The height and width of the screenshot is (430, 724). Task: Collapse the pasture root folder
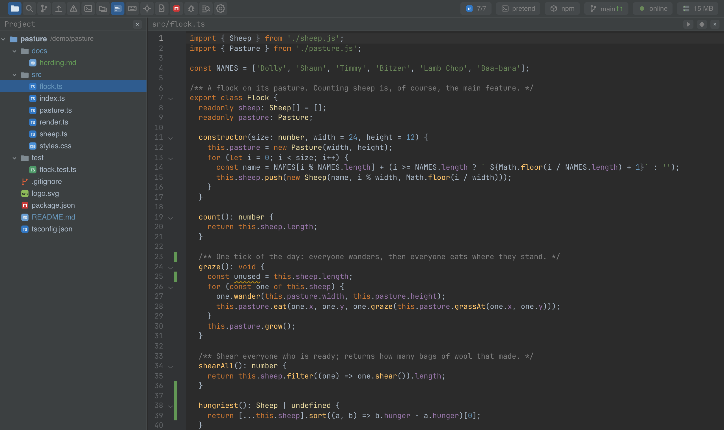click(3, 39)
